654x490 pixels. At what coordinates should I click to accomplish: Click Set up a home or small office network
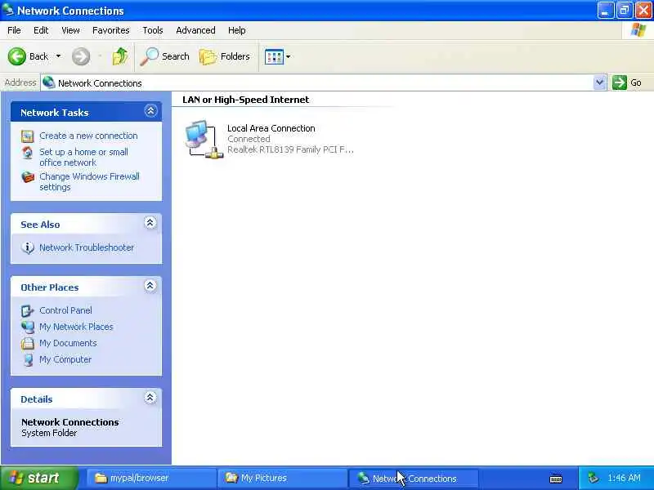click(x=84, y=157)
